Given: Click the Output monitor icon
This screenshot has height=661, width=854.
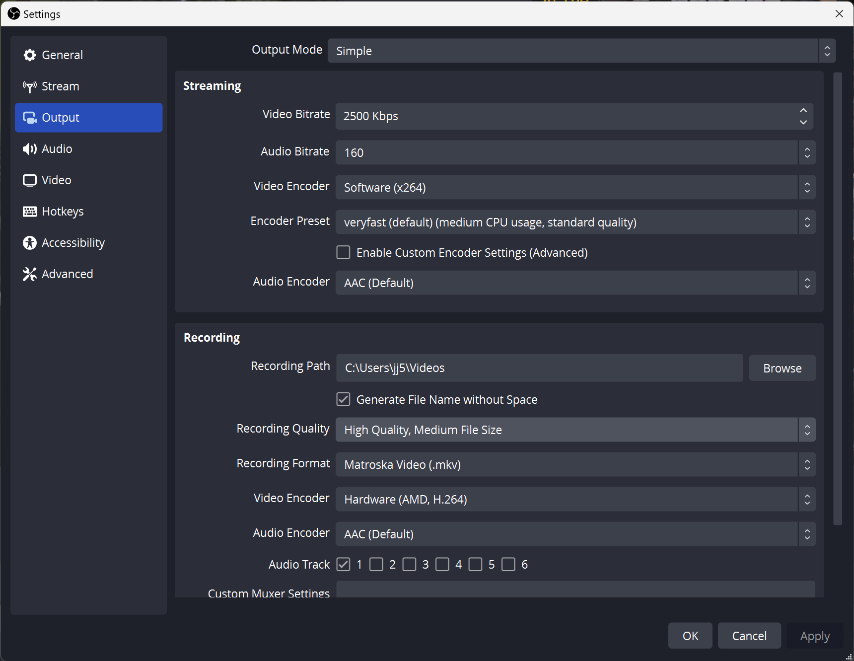Looking at the screenshot, I should coord(30,118).
